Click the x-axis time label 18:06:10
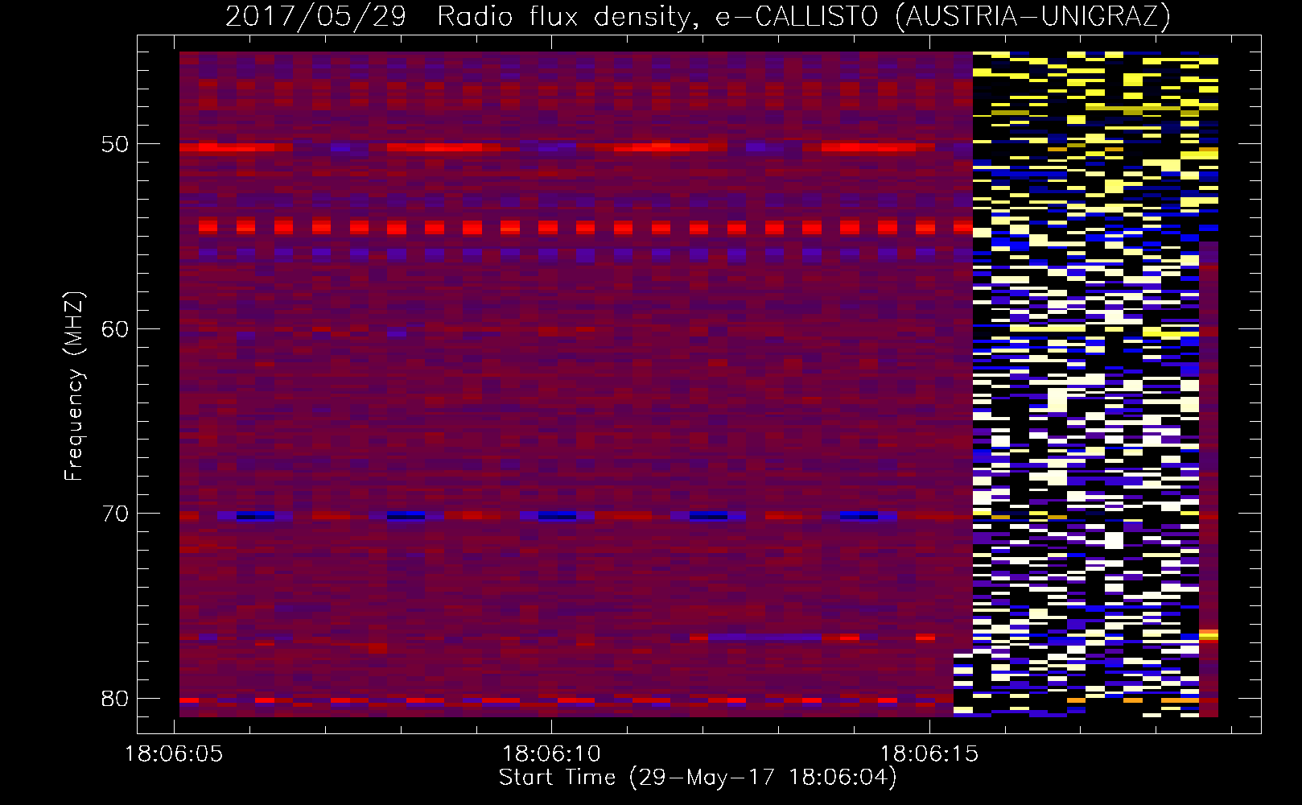This screenshot has height=805, width=1302. 551,754
